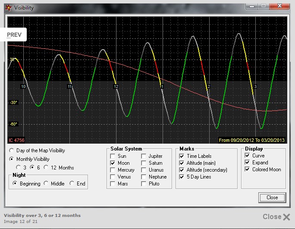Enable the Mars checkbox
The height and width of the screenshot is (229, 295).
coord(113,184)
